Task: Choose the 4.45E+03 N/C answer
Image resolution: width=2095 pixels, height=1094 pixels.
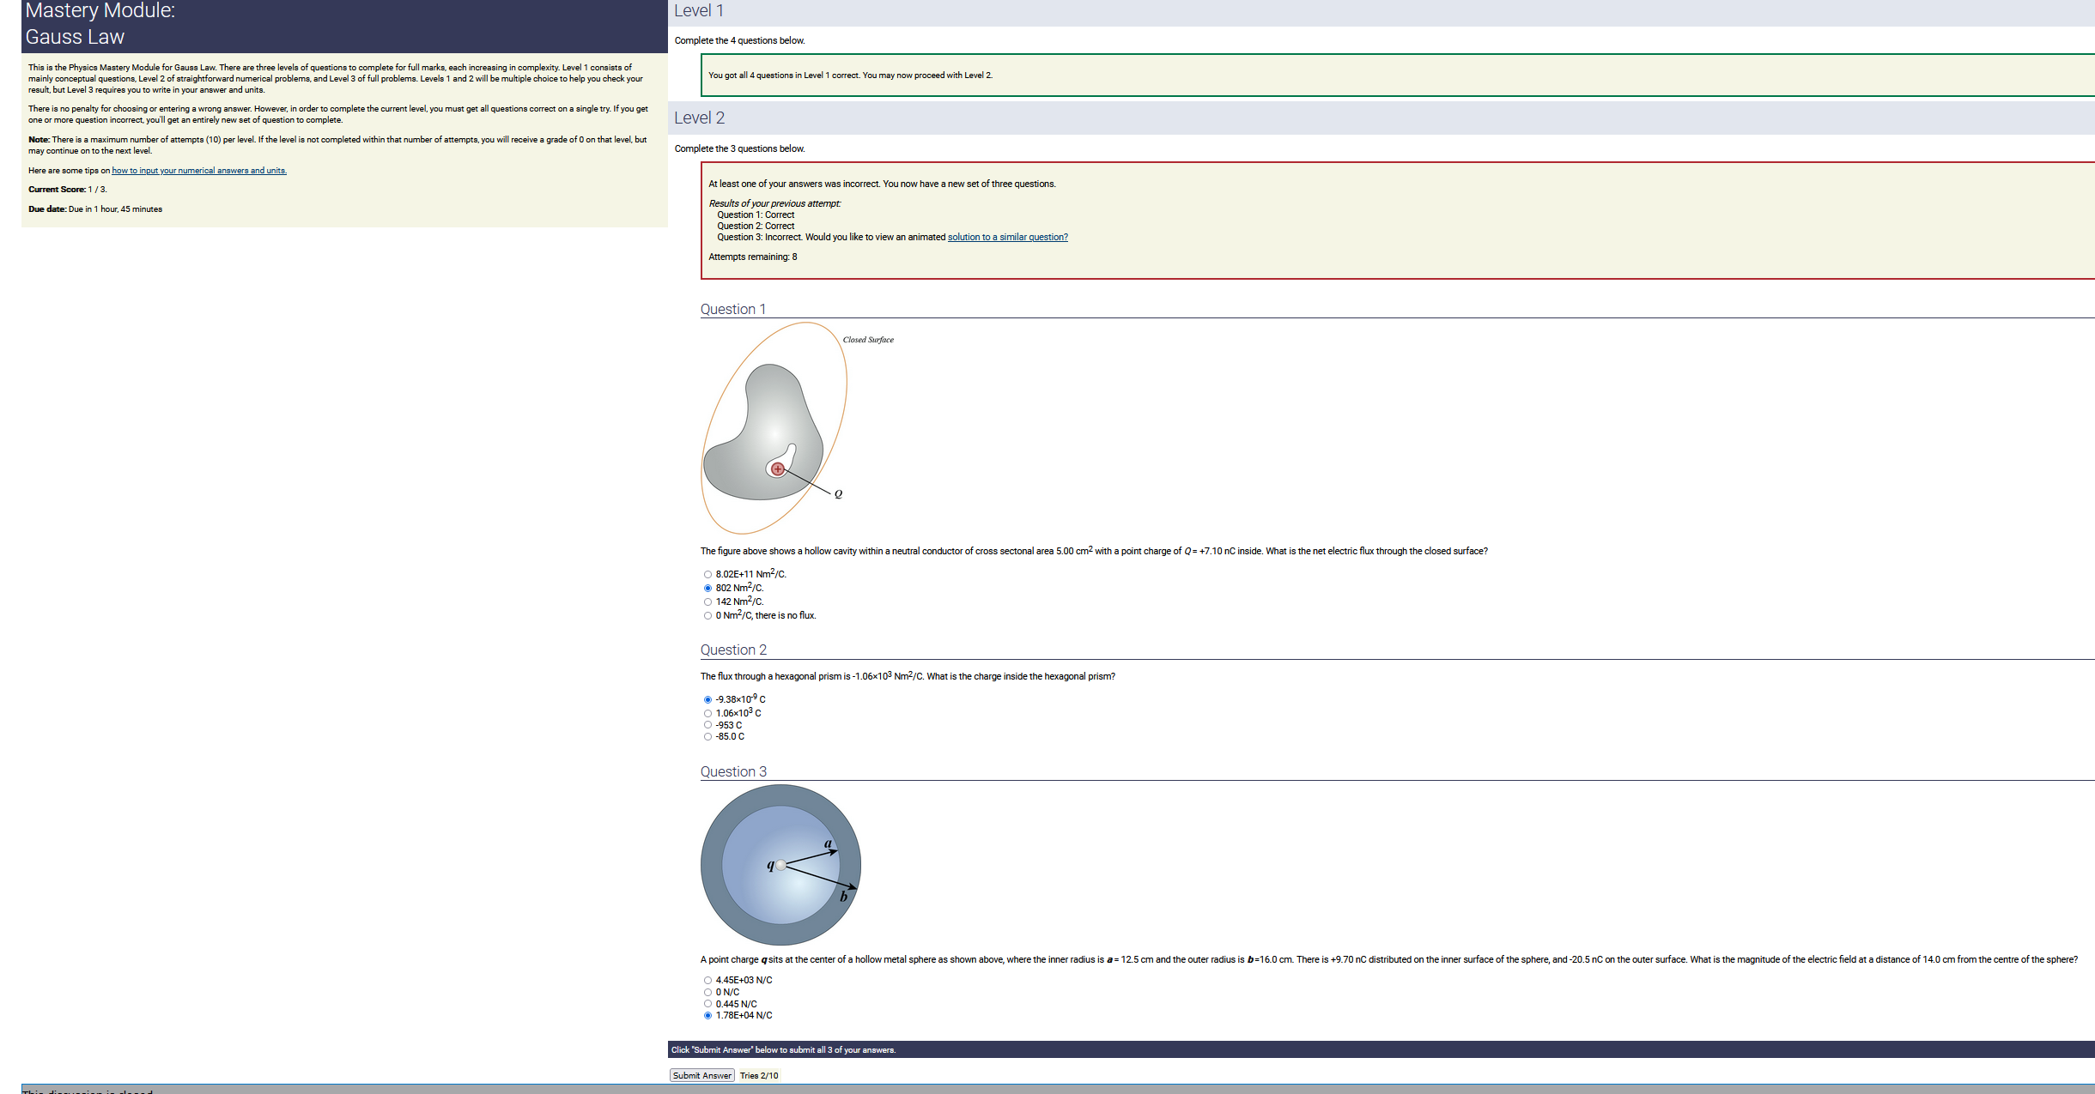Action: click(x=707, y=981)
